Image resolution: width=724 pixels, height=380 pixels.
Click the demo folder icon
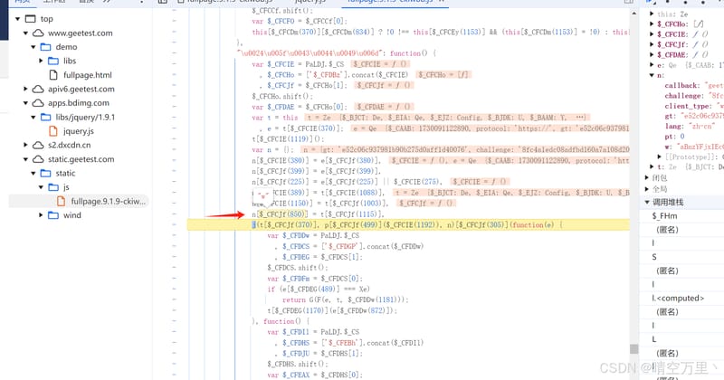(x=46, y=47)
